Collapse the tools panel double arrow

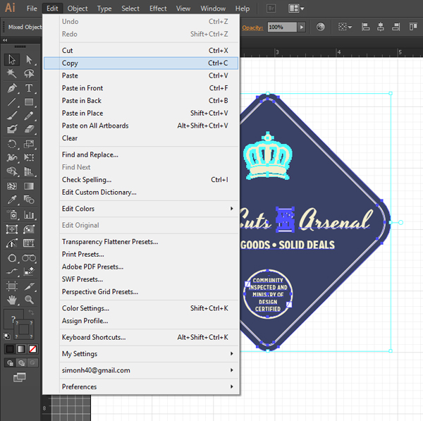coord(5,40)
